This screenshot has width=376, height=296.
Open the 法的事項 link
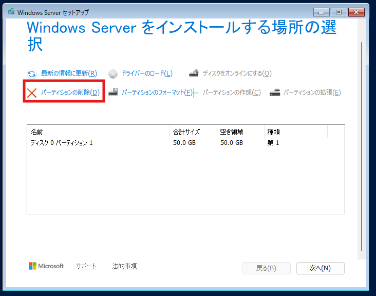click(124, 266)
